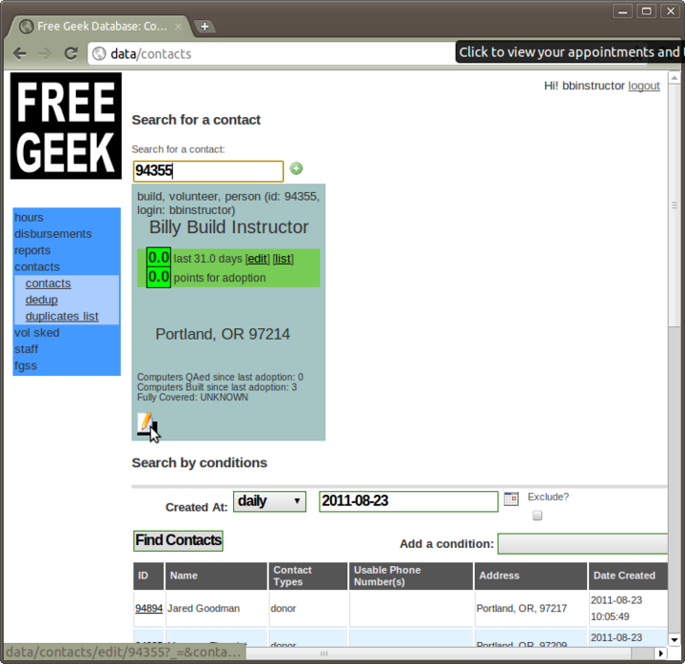Click the Created At date field
The image size is (685, 664).
point(408,501)
